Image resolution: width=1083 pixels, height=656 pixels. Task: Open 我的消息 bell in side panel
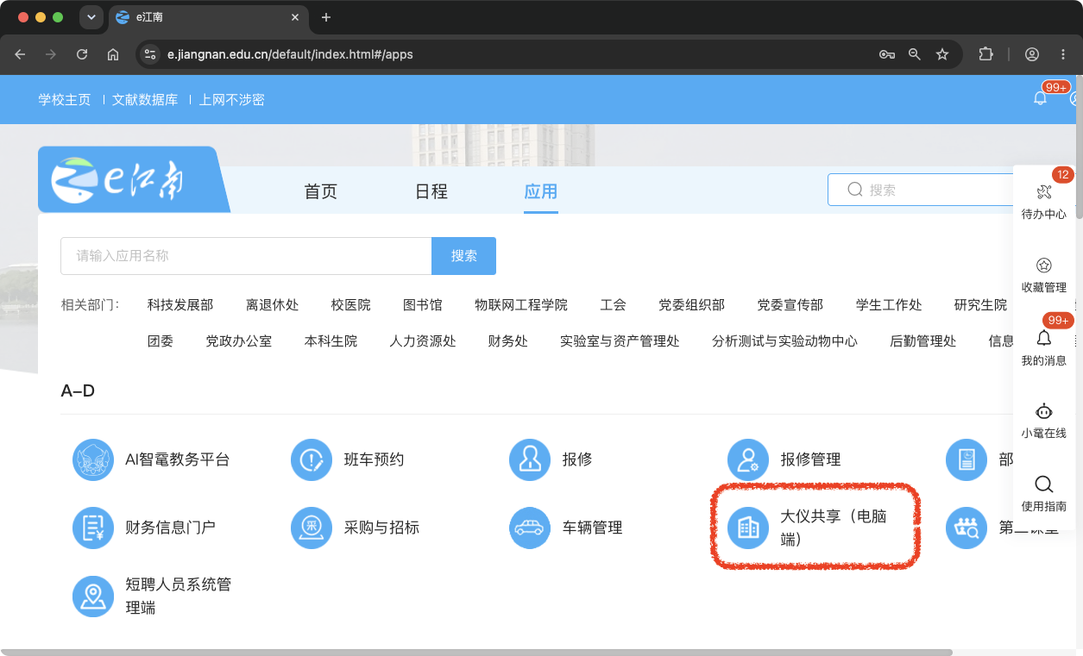point(1043,348)
